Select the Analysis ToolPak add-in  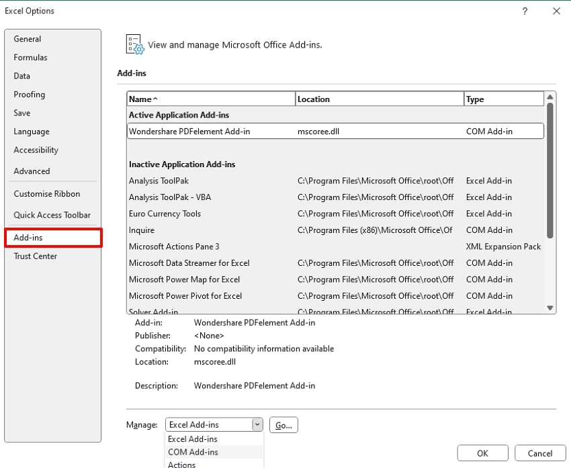coord(335,181)
